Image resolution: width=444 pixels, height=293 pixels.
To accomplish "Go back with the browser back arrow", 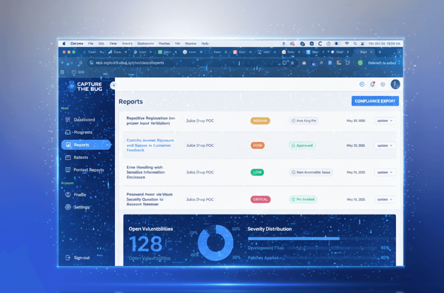I will pyautogui.click(x=63, y=63).
